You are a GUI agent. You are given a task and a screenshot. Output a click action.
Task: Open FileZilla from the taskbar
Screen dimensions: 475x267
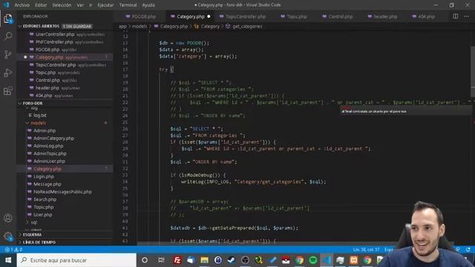[177, 260]
